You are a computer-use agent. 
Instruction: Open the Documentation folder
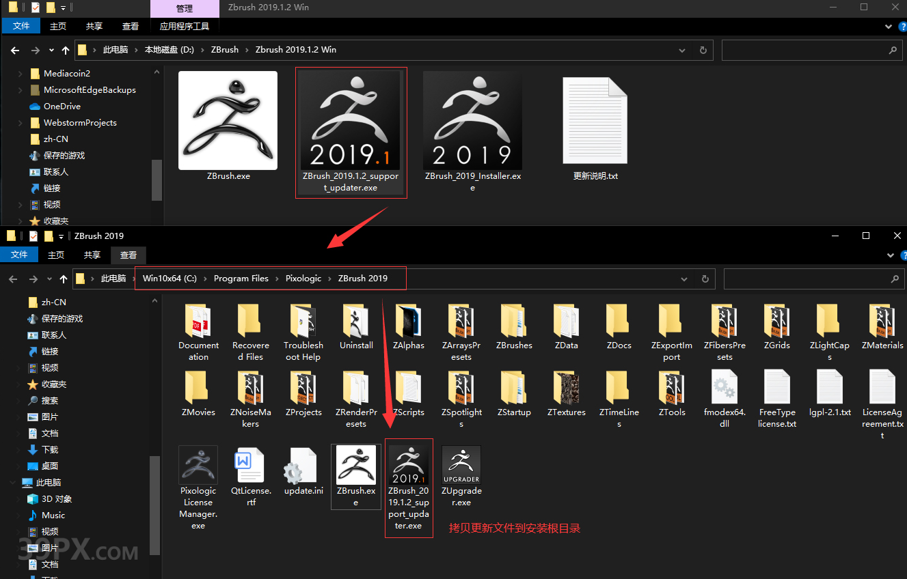click(x=198, y=332)
